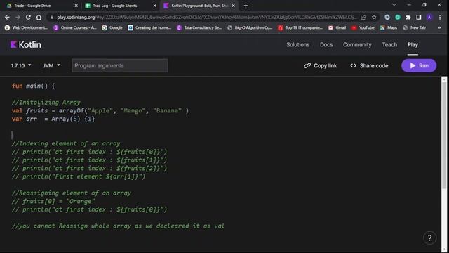Open the New Tab bookmark

(414, 27)
